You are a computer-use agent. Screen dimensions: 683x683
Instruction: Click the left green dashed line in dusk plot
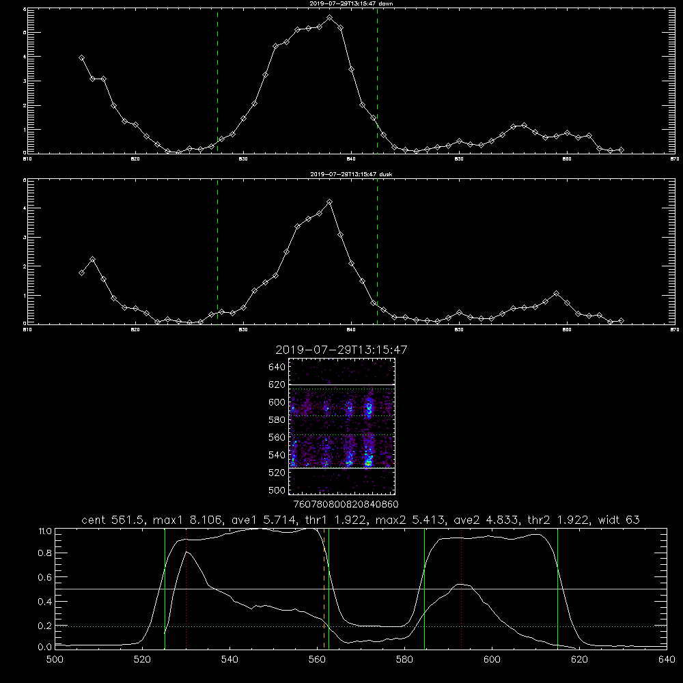click(x=217, y=252)
